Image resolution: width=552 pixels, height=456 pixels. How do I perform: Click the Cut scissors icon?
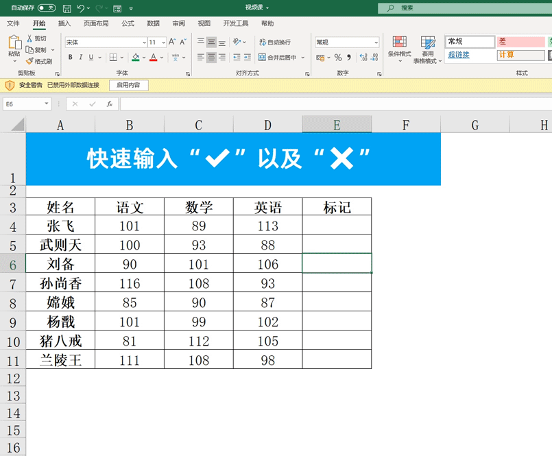coord(29,39)
